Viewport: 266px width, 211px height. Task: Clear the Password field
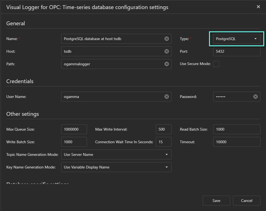[x=255, y=97]
